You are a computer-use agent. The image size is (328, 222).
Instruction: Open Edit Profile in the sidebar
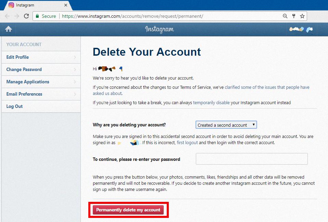coord(41,57)
